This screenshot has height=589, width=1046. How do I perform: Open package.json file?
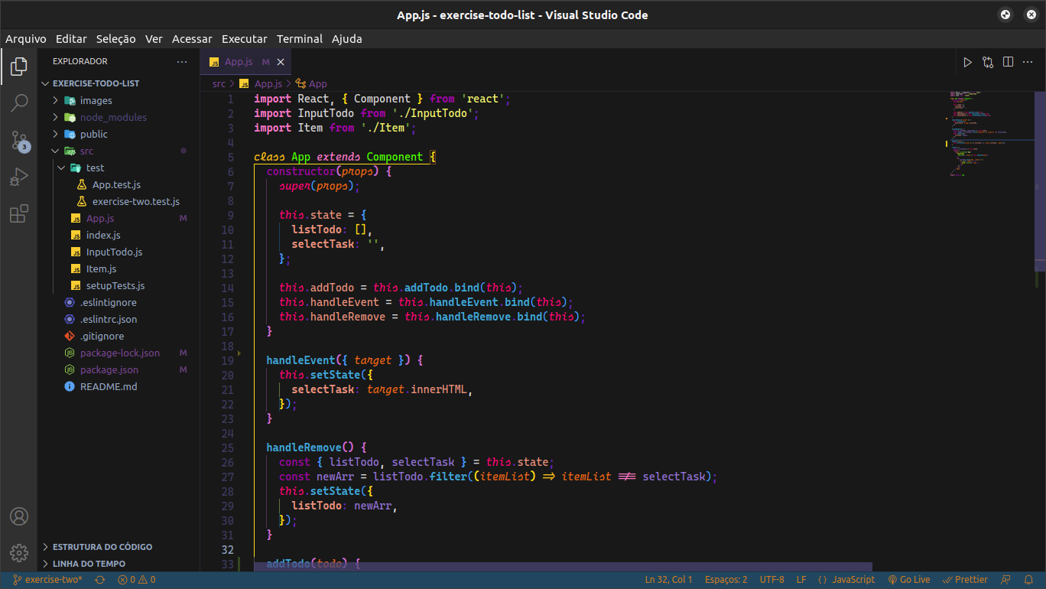[117, 369]
